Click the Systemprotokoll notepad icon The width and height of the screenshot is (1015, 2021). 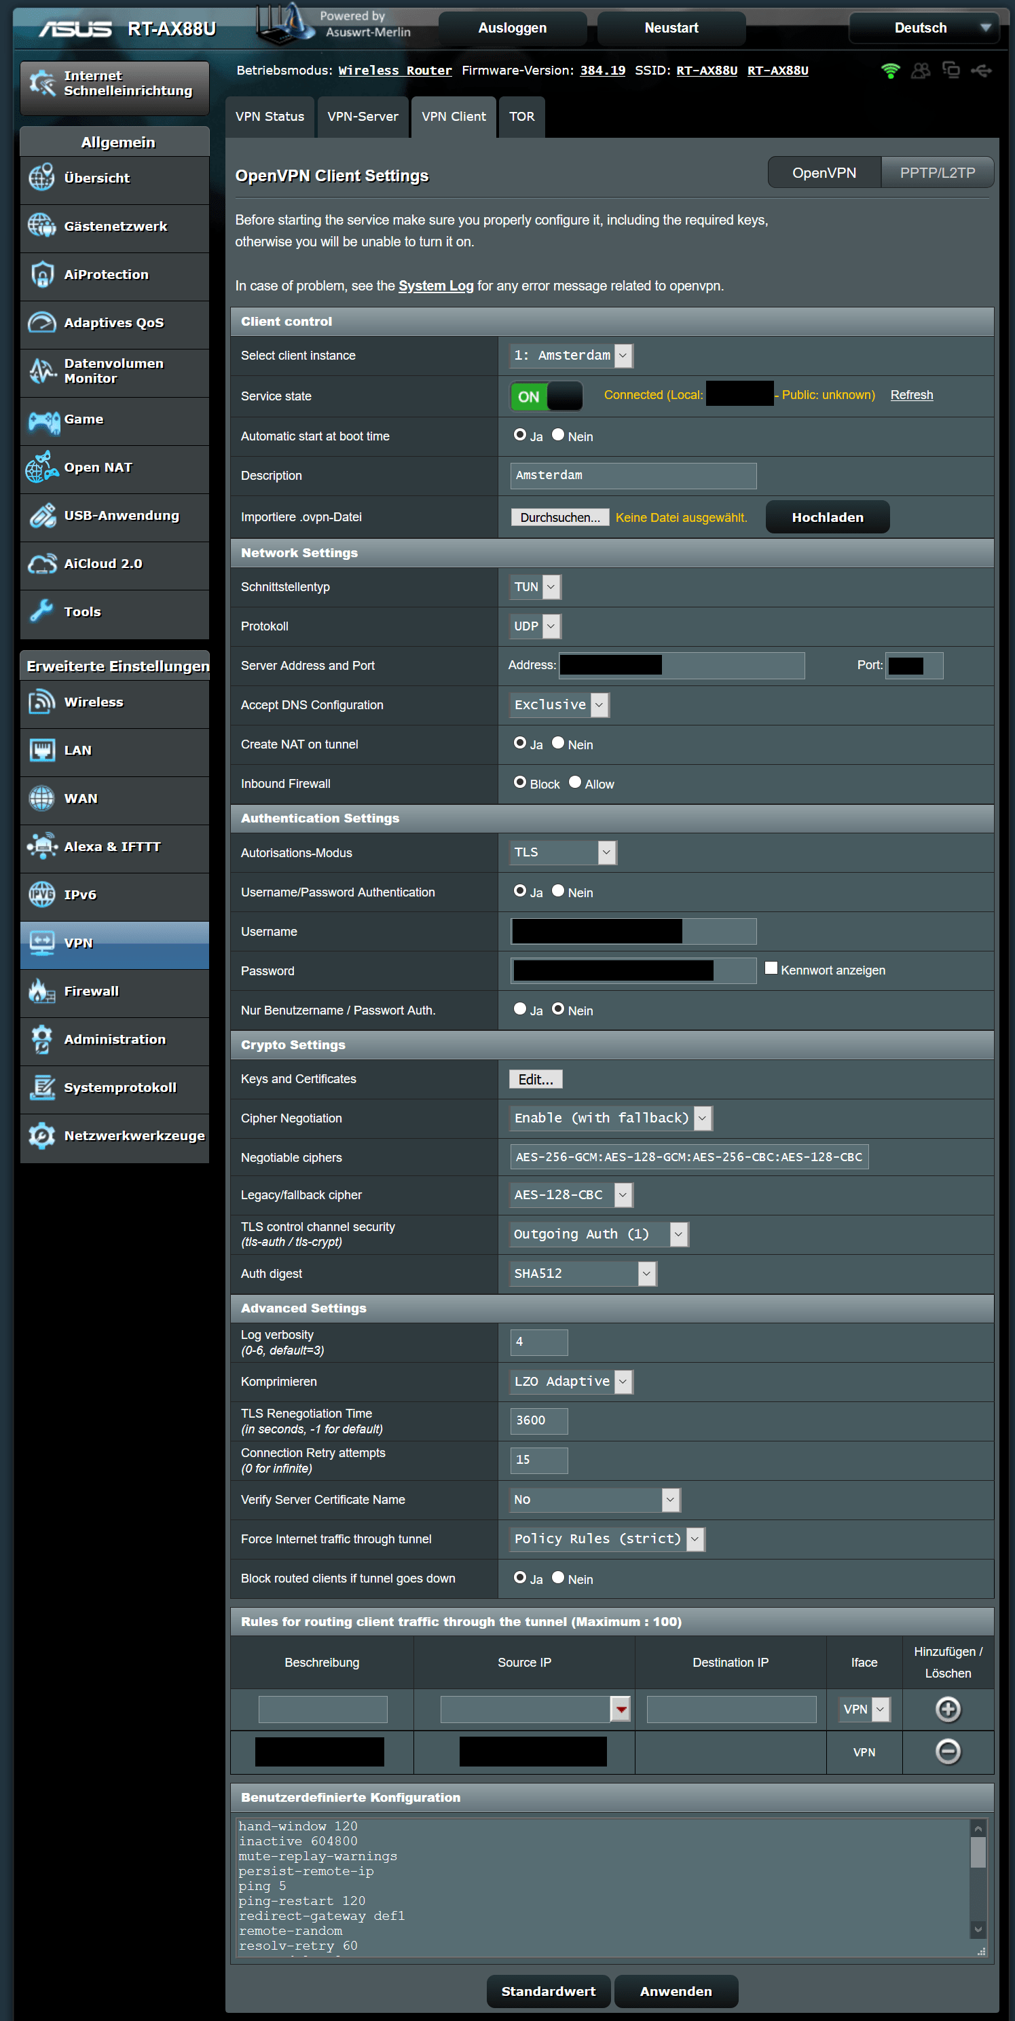[41, 1087]
